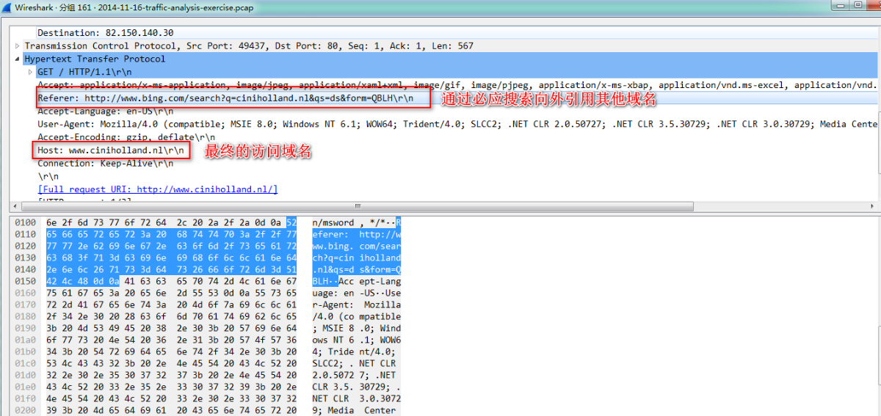The height and width of the screenshot is (416, 881).
Task: Select hex row at offset 0100
Action: point(207,222)
